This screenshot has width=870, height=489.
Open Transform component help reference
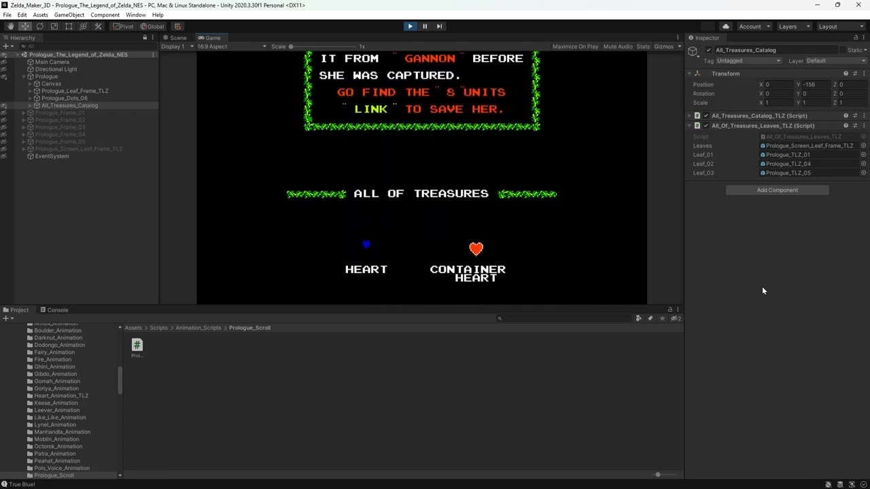tap(846, 73)
